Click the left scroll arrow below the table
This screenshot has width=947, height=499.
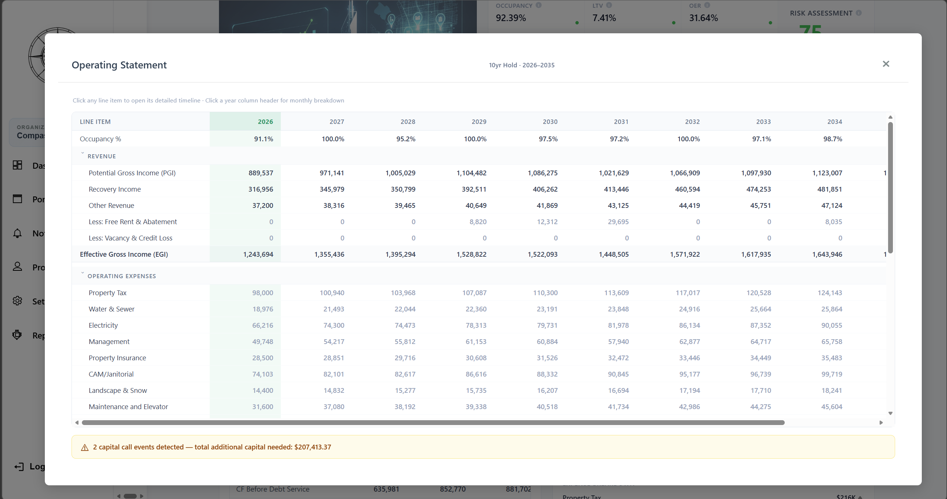[77, 422]
